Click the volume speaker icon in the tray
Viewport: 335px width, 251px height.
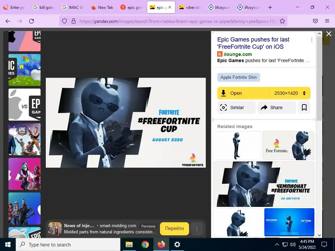click(x=293, y=244)
